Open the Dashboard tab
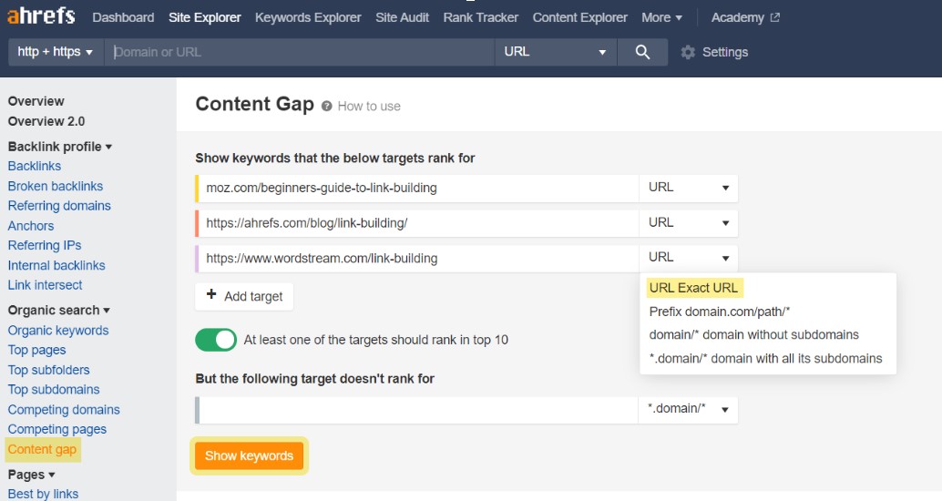This screenshot has width=942, height=501. point(123,17)
